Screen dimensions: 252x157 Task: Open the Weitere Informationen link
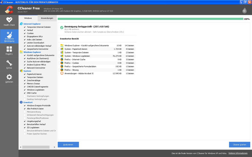[238, 153]
